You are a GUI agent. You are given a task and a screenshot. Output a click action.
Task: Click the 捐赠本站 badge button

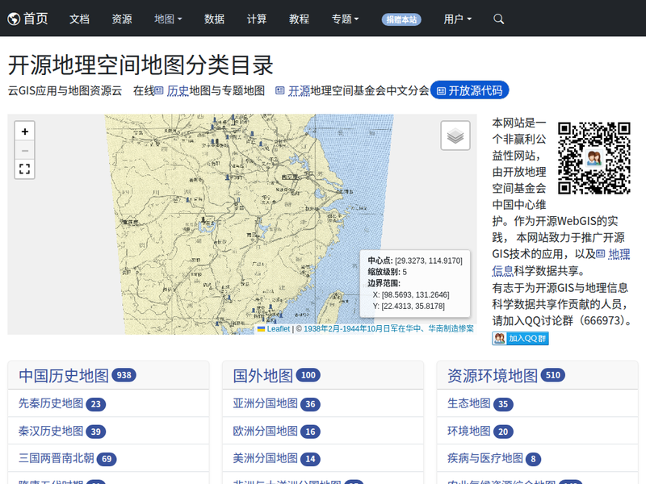click(401, 19)
